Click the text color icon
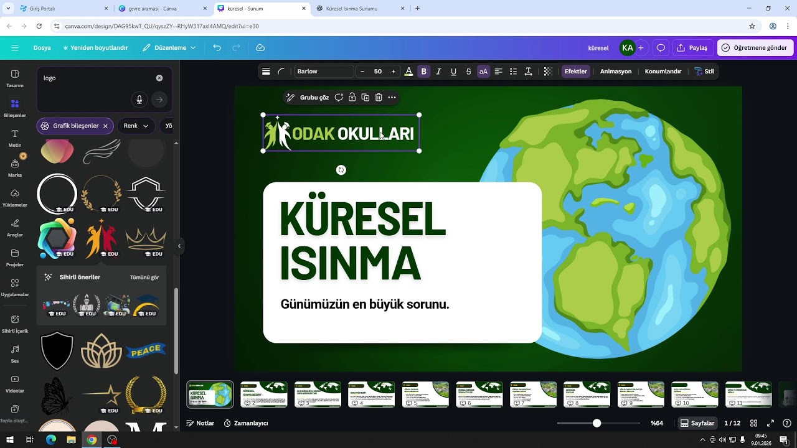Viewport: 797px width, 448px height. (408, 72)
